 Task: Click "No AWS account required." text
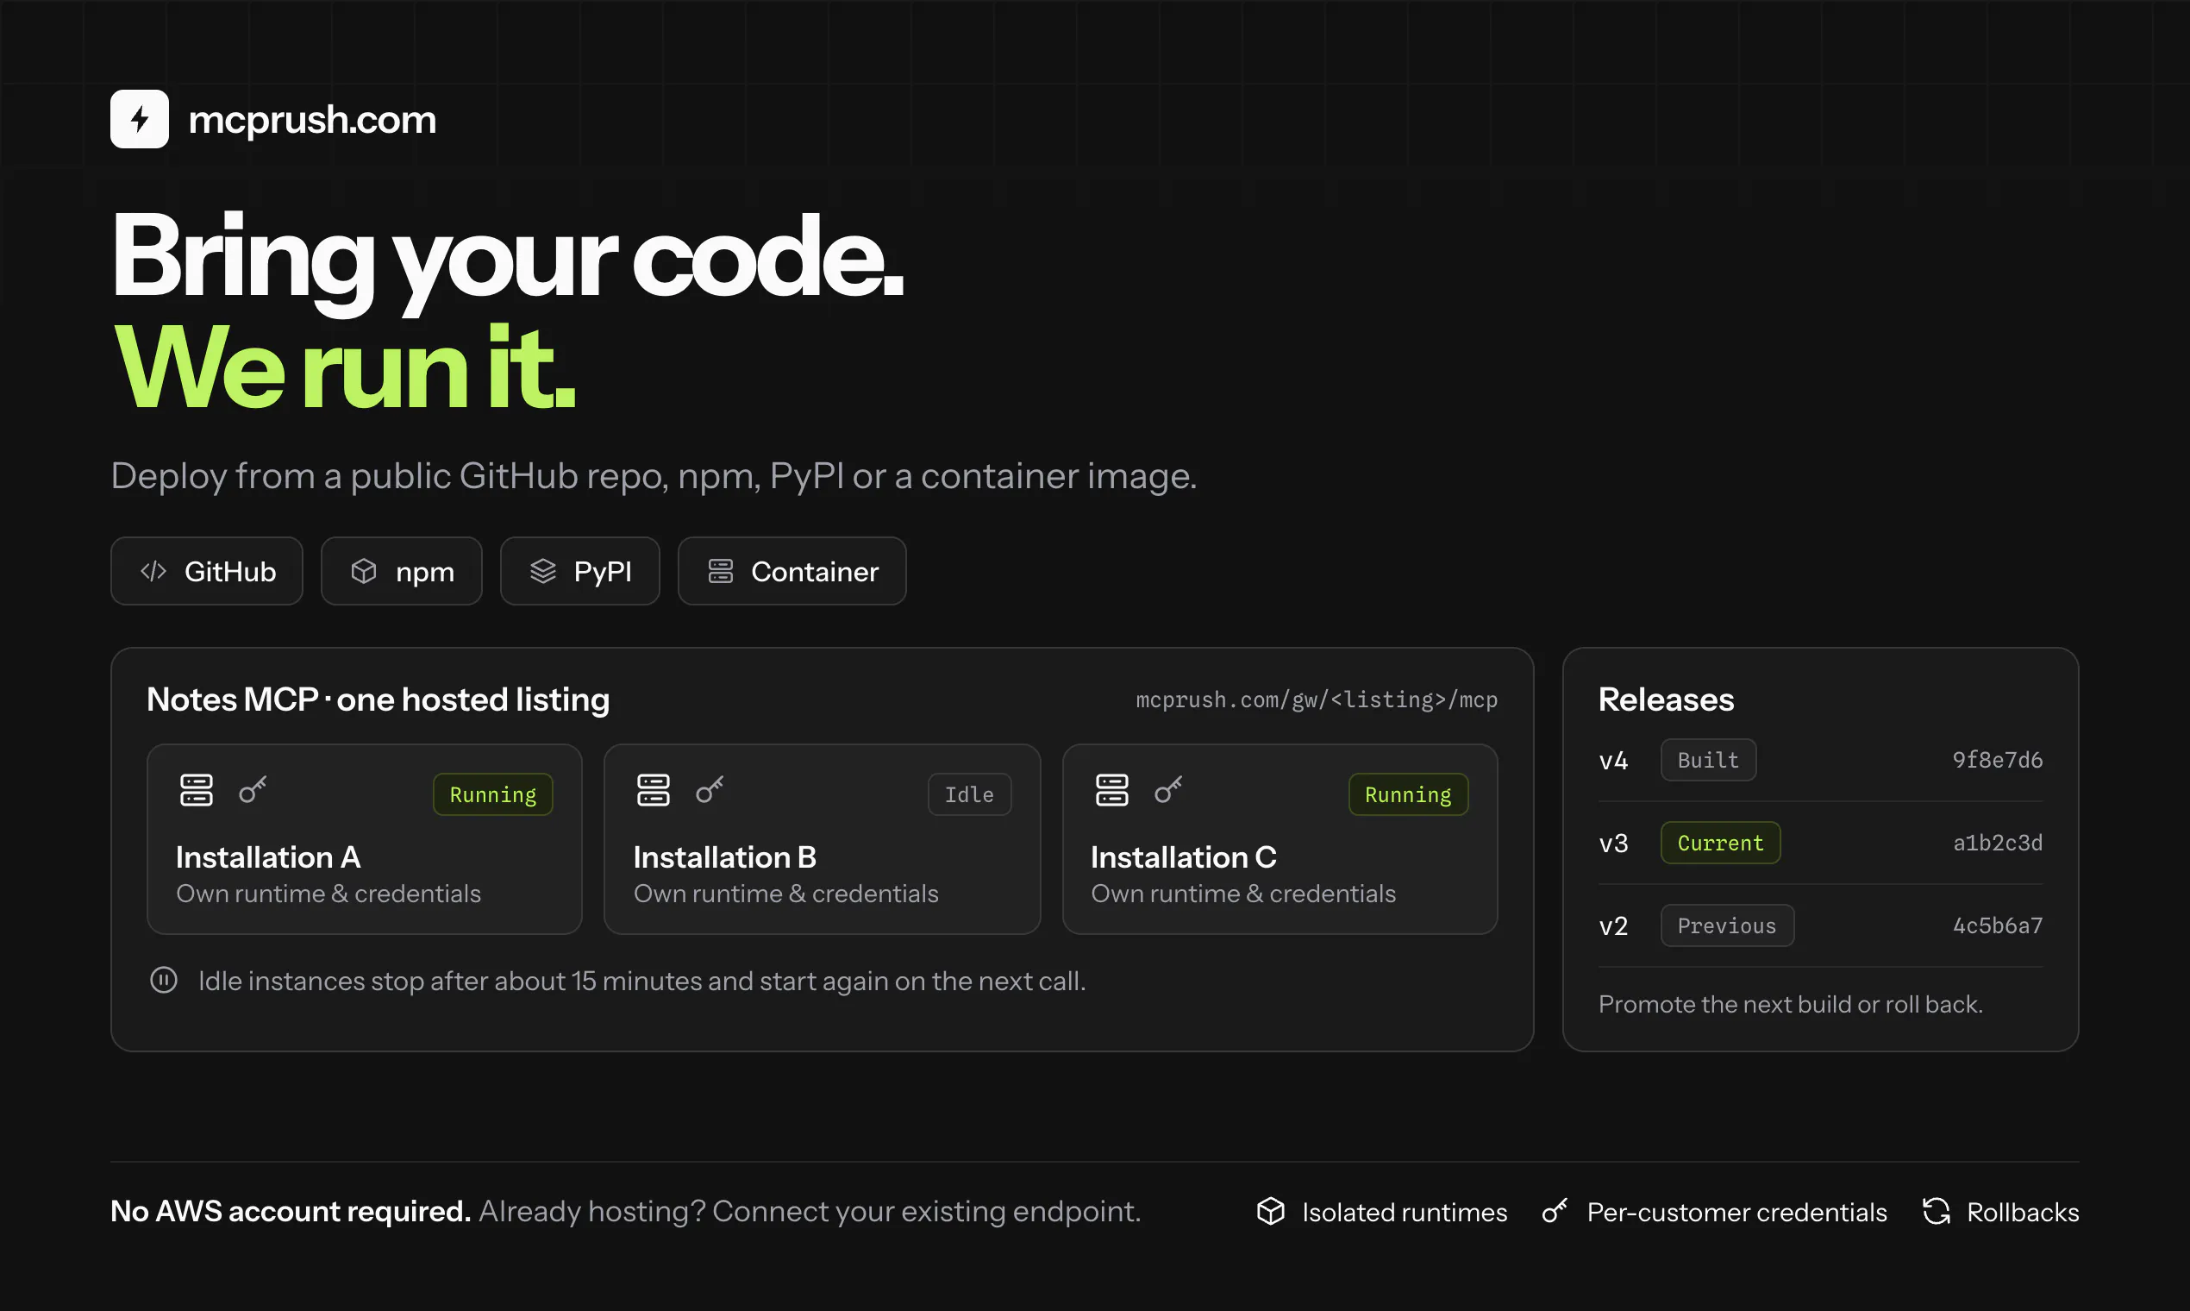[291, 1211]
